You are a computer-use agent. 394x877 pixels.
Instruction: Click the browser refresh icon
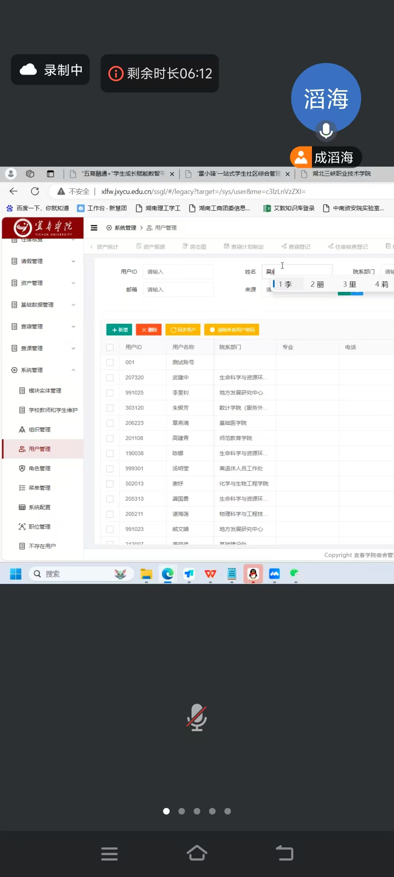(35, 191)
